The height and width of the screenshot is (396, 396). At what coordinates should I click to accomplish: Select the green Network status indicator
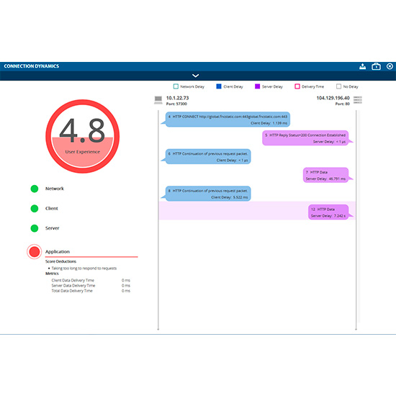point(35,189)
